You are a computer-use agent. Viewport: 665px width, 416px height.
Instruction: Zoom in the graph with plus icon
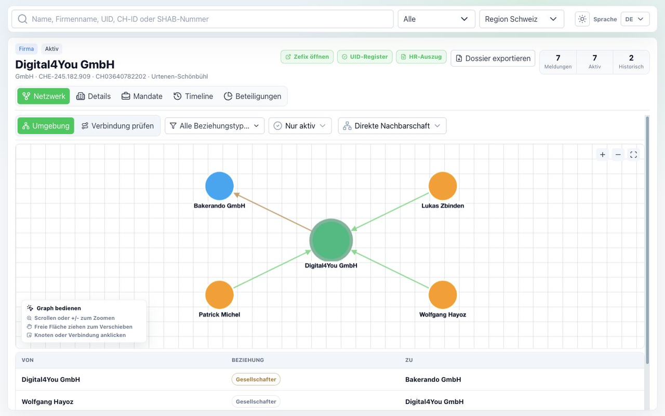click(603, 154)
